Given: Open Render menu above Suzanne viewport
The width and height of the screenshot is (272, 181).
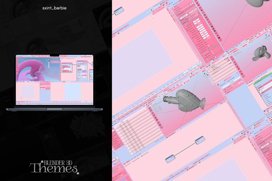Looking at the screenshot, I should coord(234,48).
